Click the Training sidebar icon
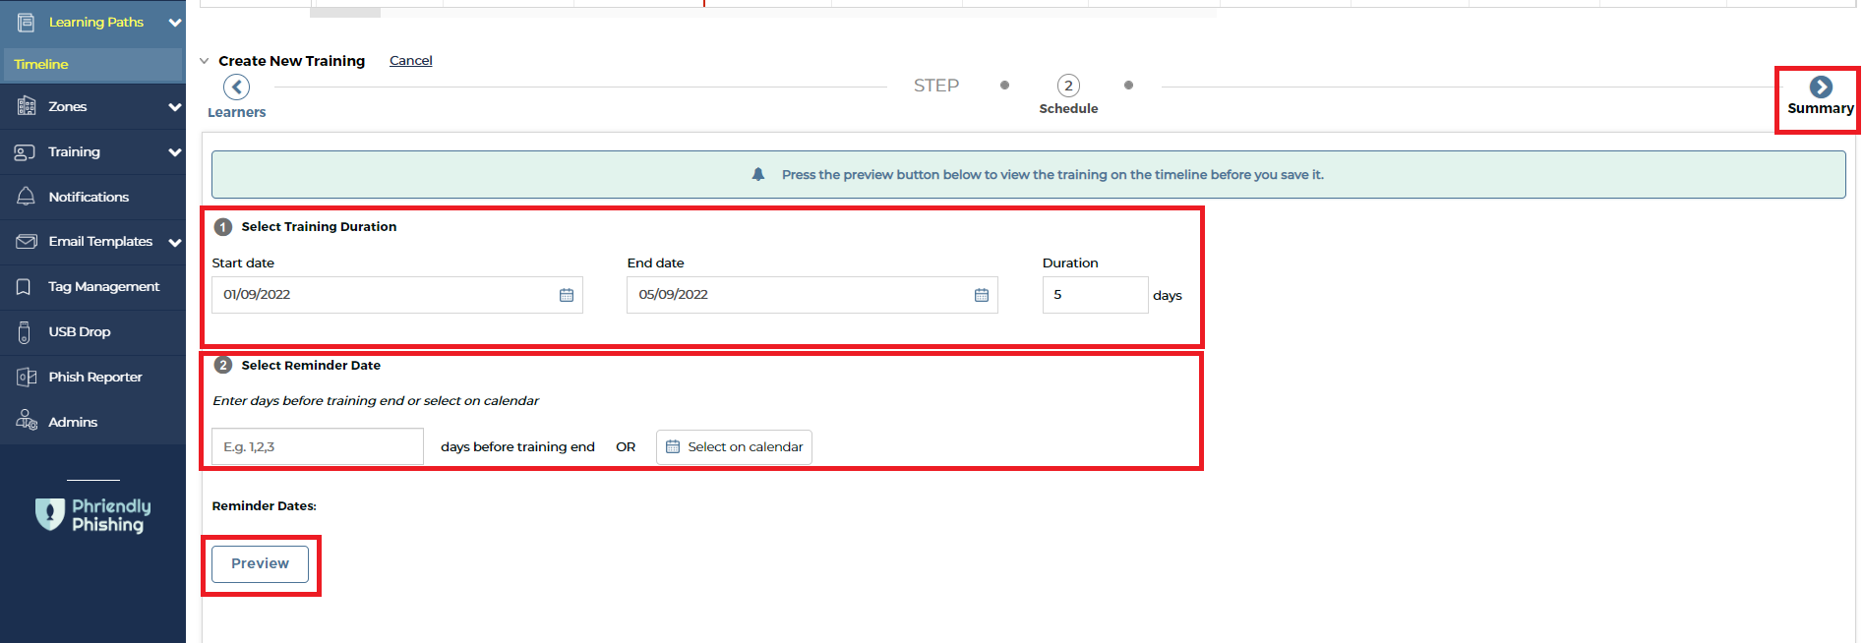The image size is (1863, 643). pos(26,151)
